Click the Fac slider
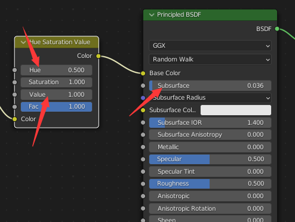295x222 pixels. coord(56,107)
